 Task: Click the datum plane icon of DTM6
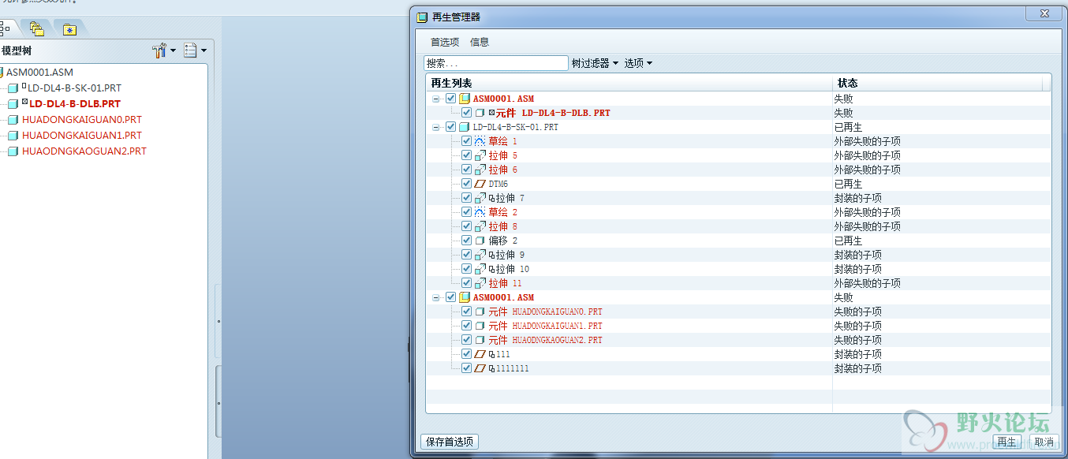click(480, 184)
